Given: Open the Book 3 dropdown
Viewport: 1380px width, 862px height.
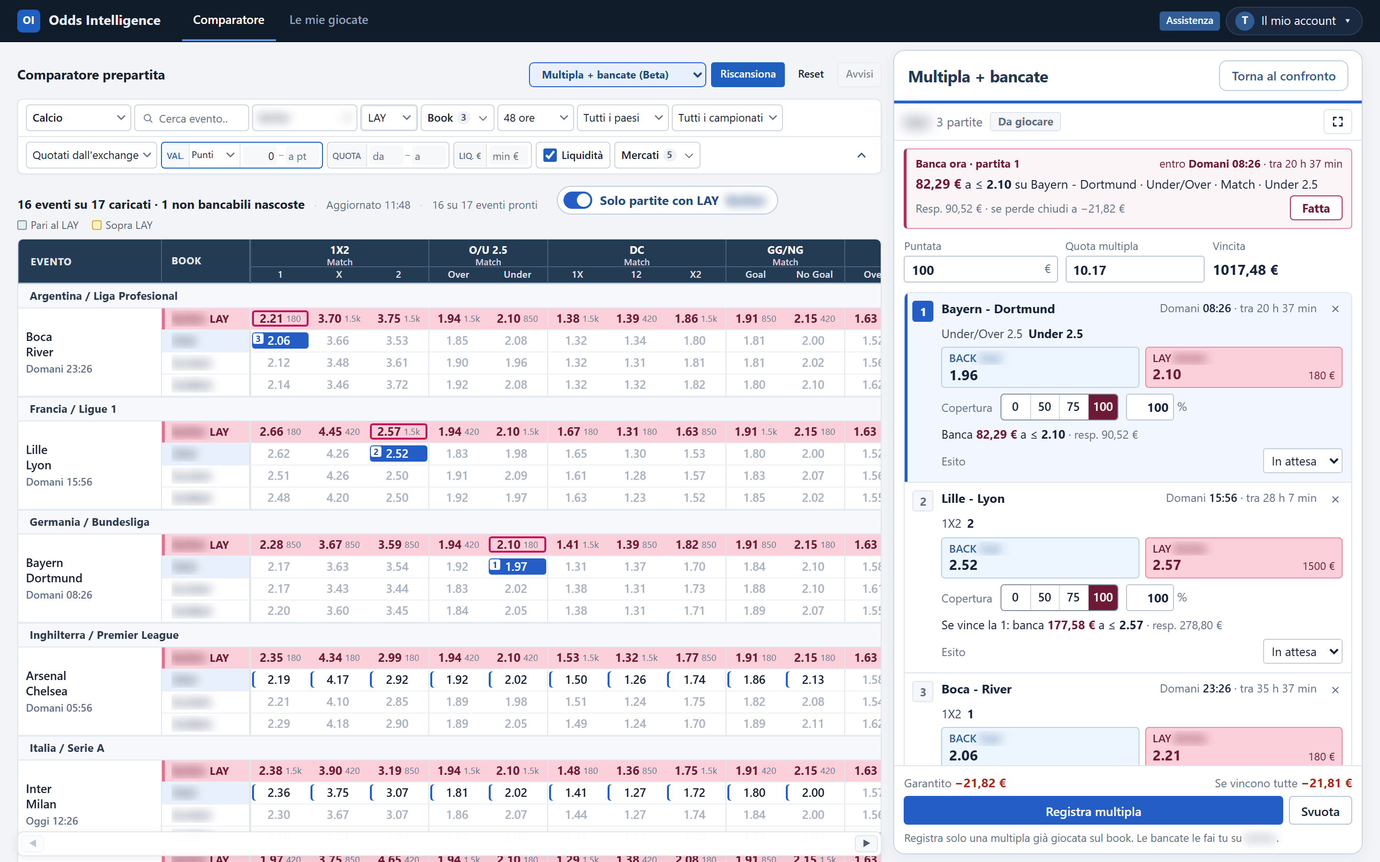Looking at the screenshot, I should click(x=457, y=118).
